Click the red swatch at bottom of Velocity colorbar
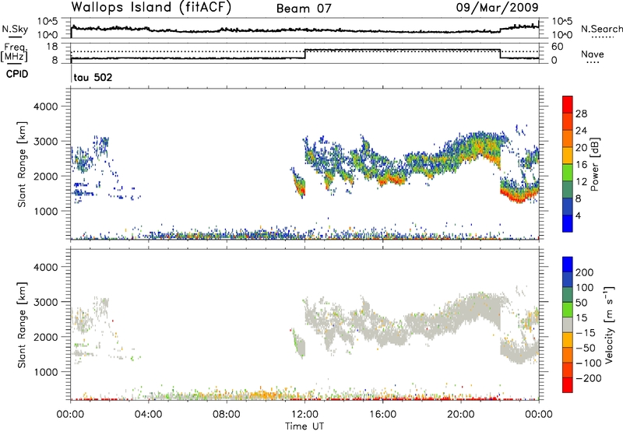 [568, 385]
